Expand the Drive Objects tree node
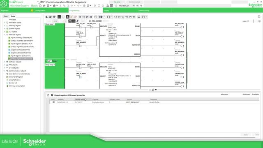 pyautogui.click(x=5, y=68)
